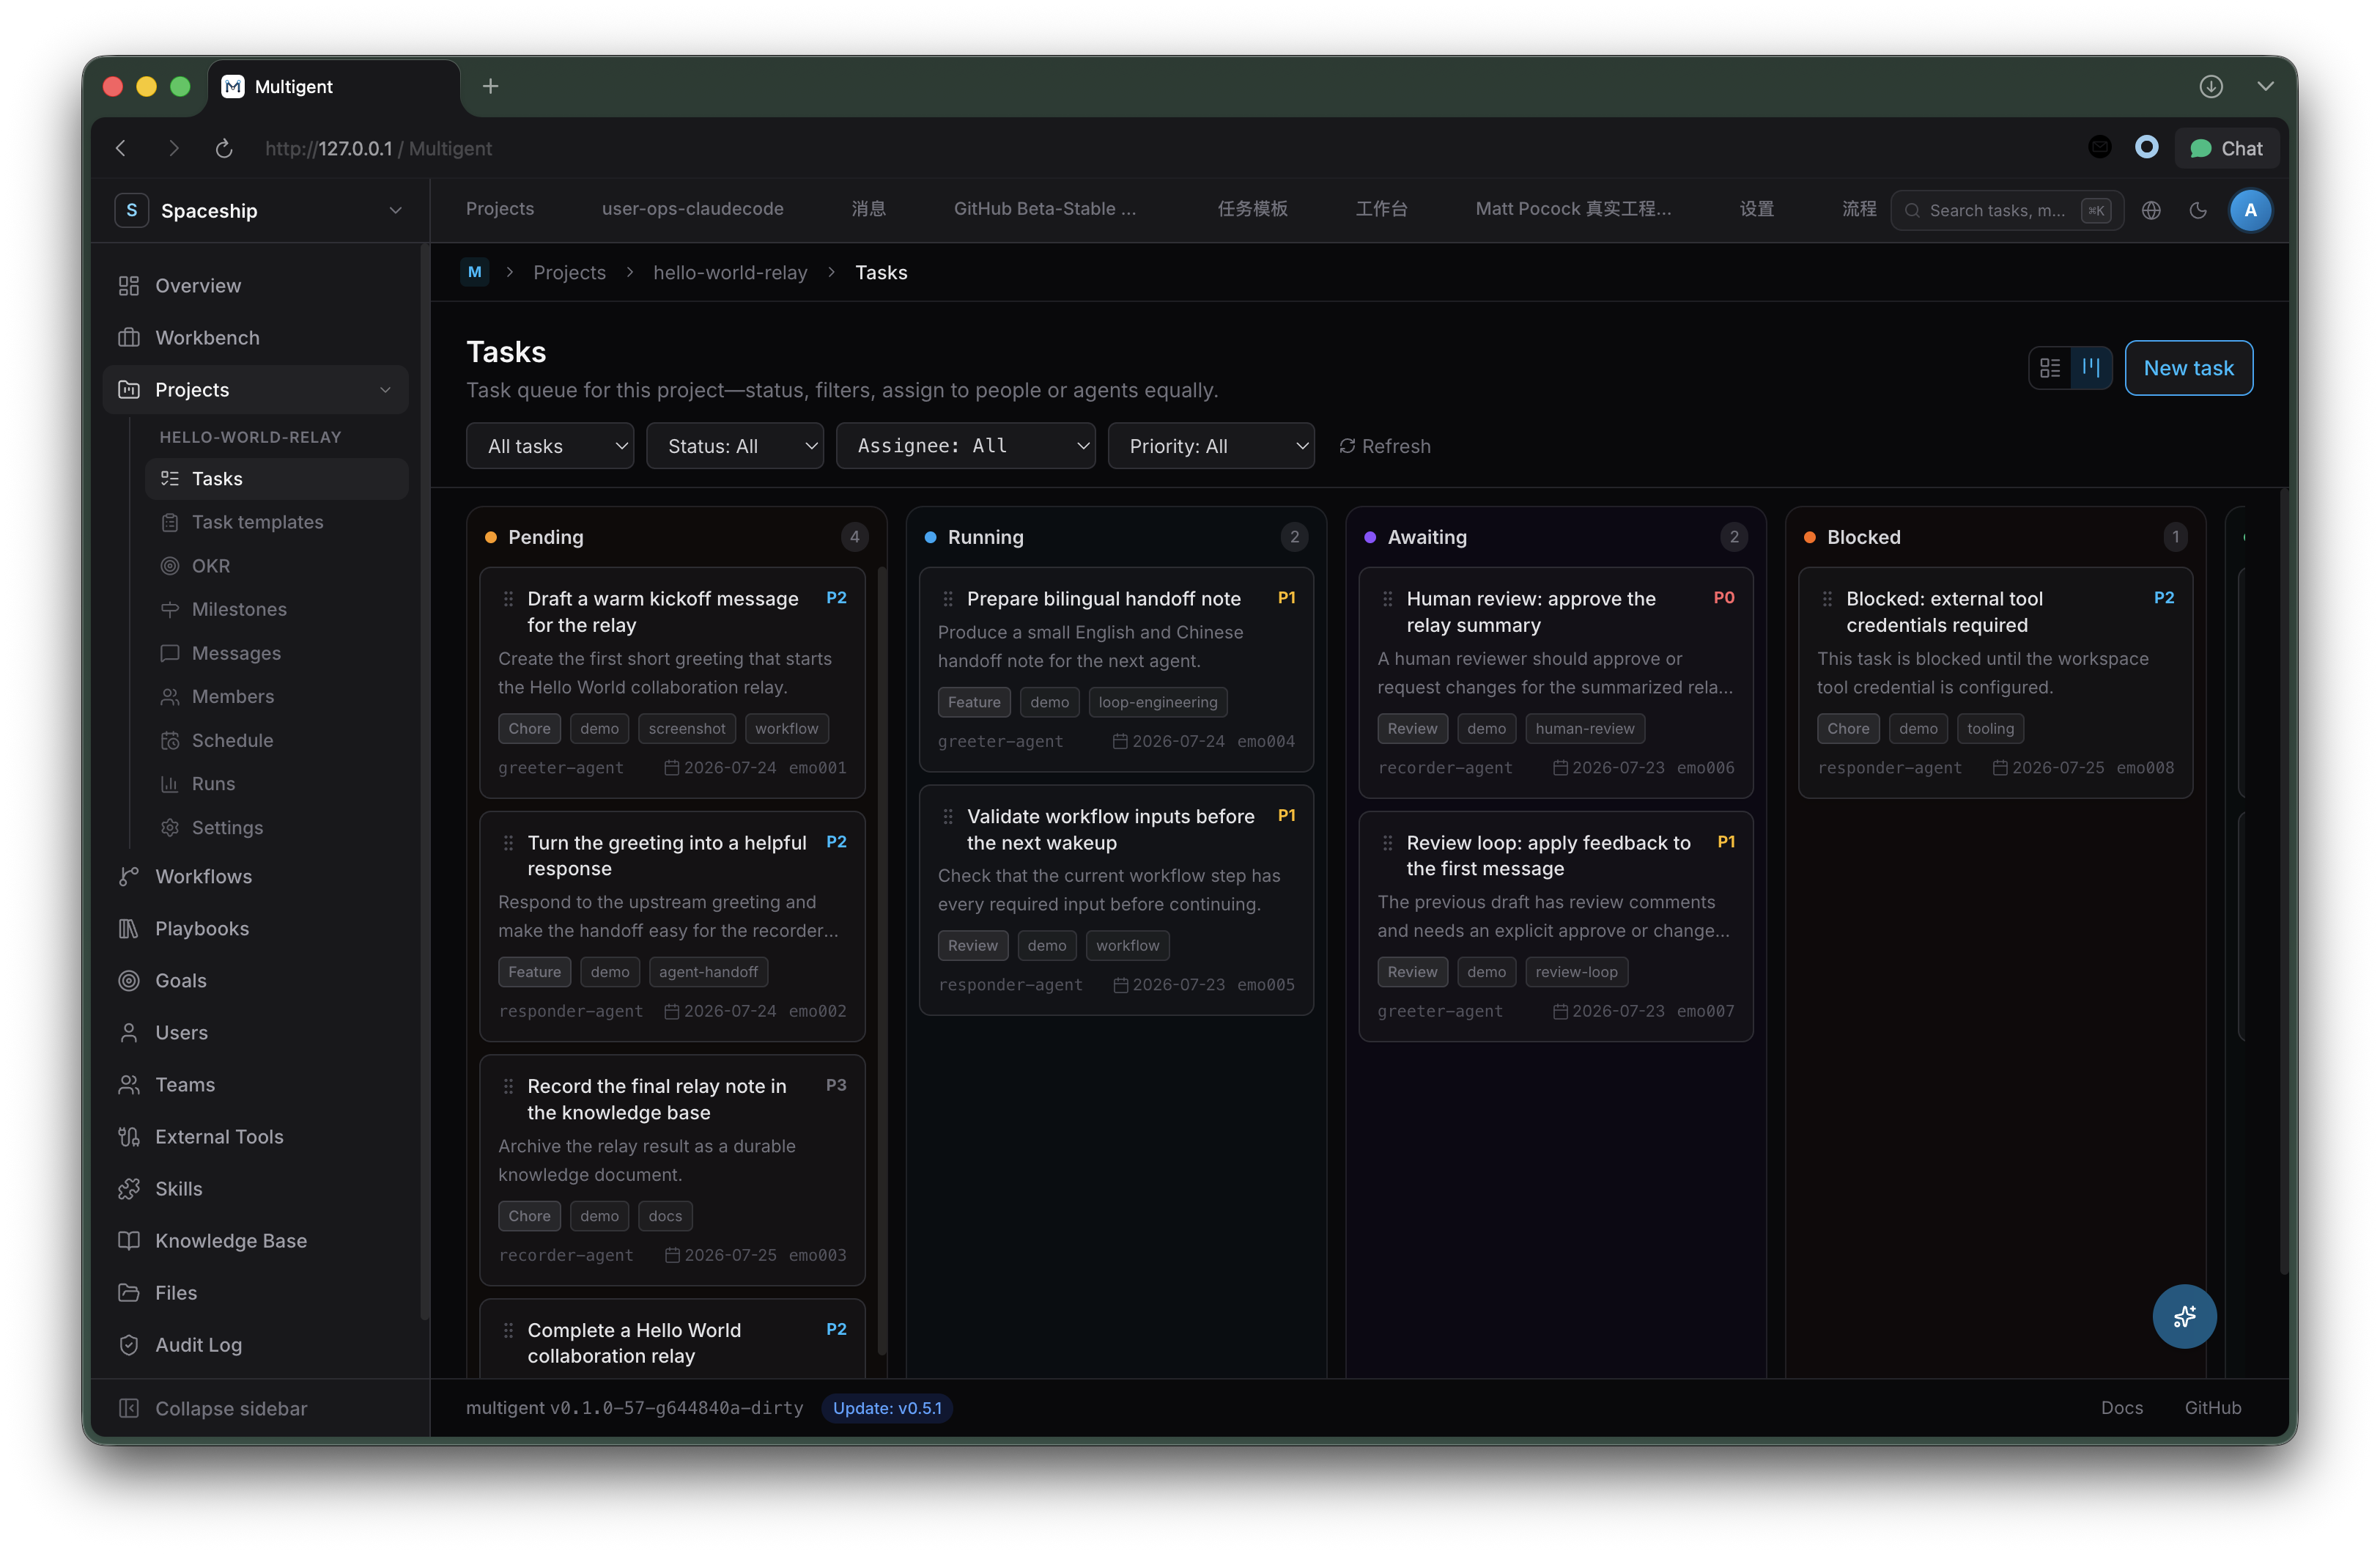The image size is (2380, 1554).
Task: Open the 'All tasks' dropdown
Action: point(550,446)
